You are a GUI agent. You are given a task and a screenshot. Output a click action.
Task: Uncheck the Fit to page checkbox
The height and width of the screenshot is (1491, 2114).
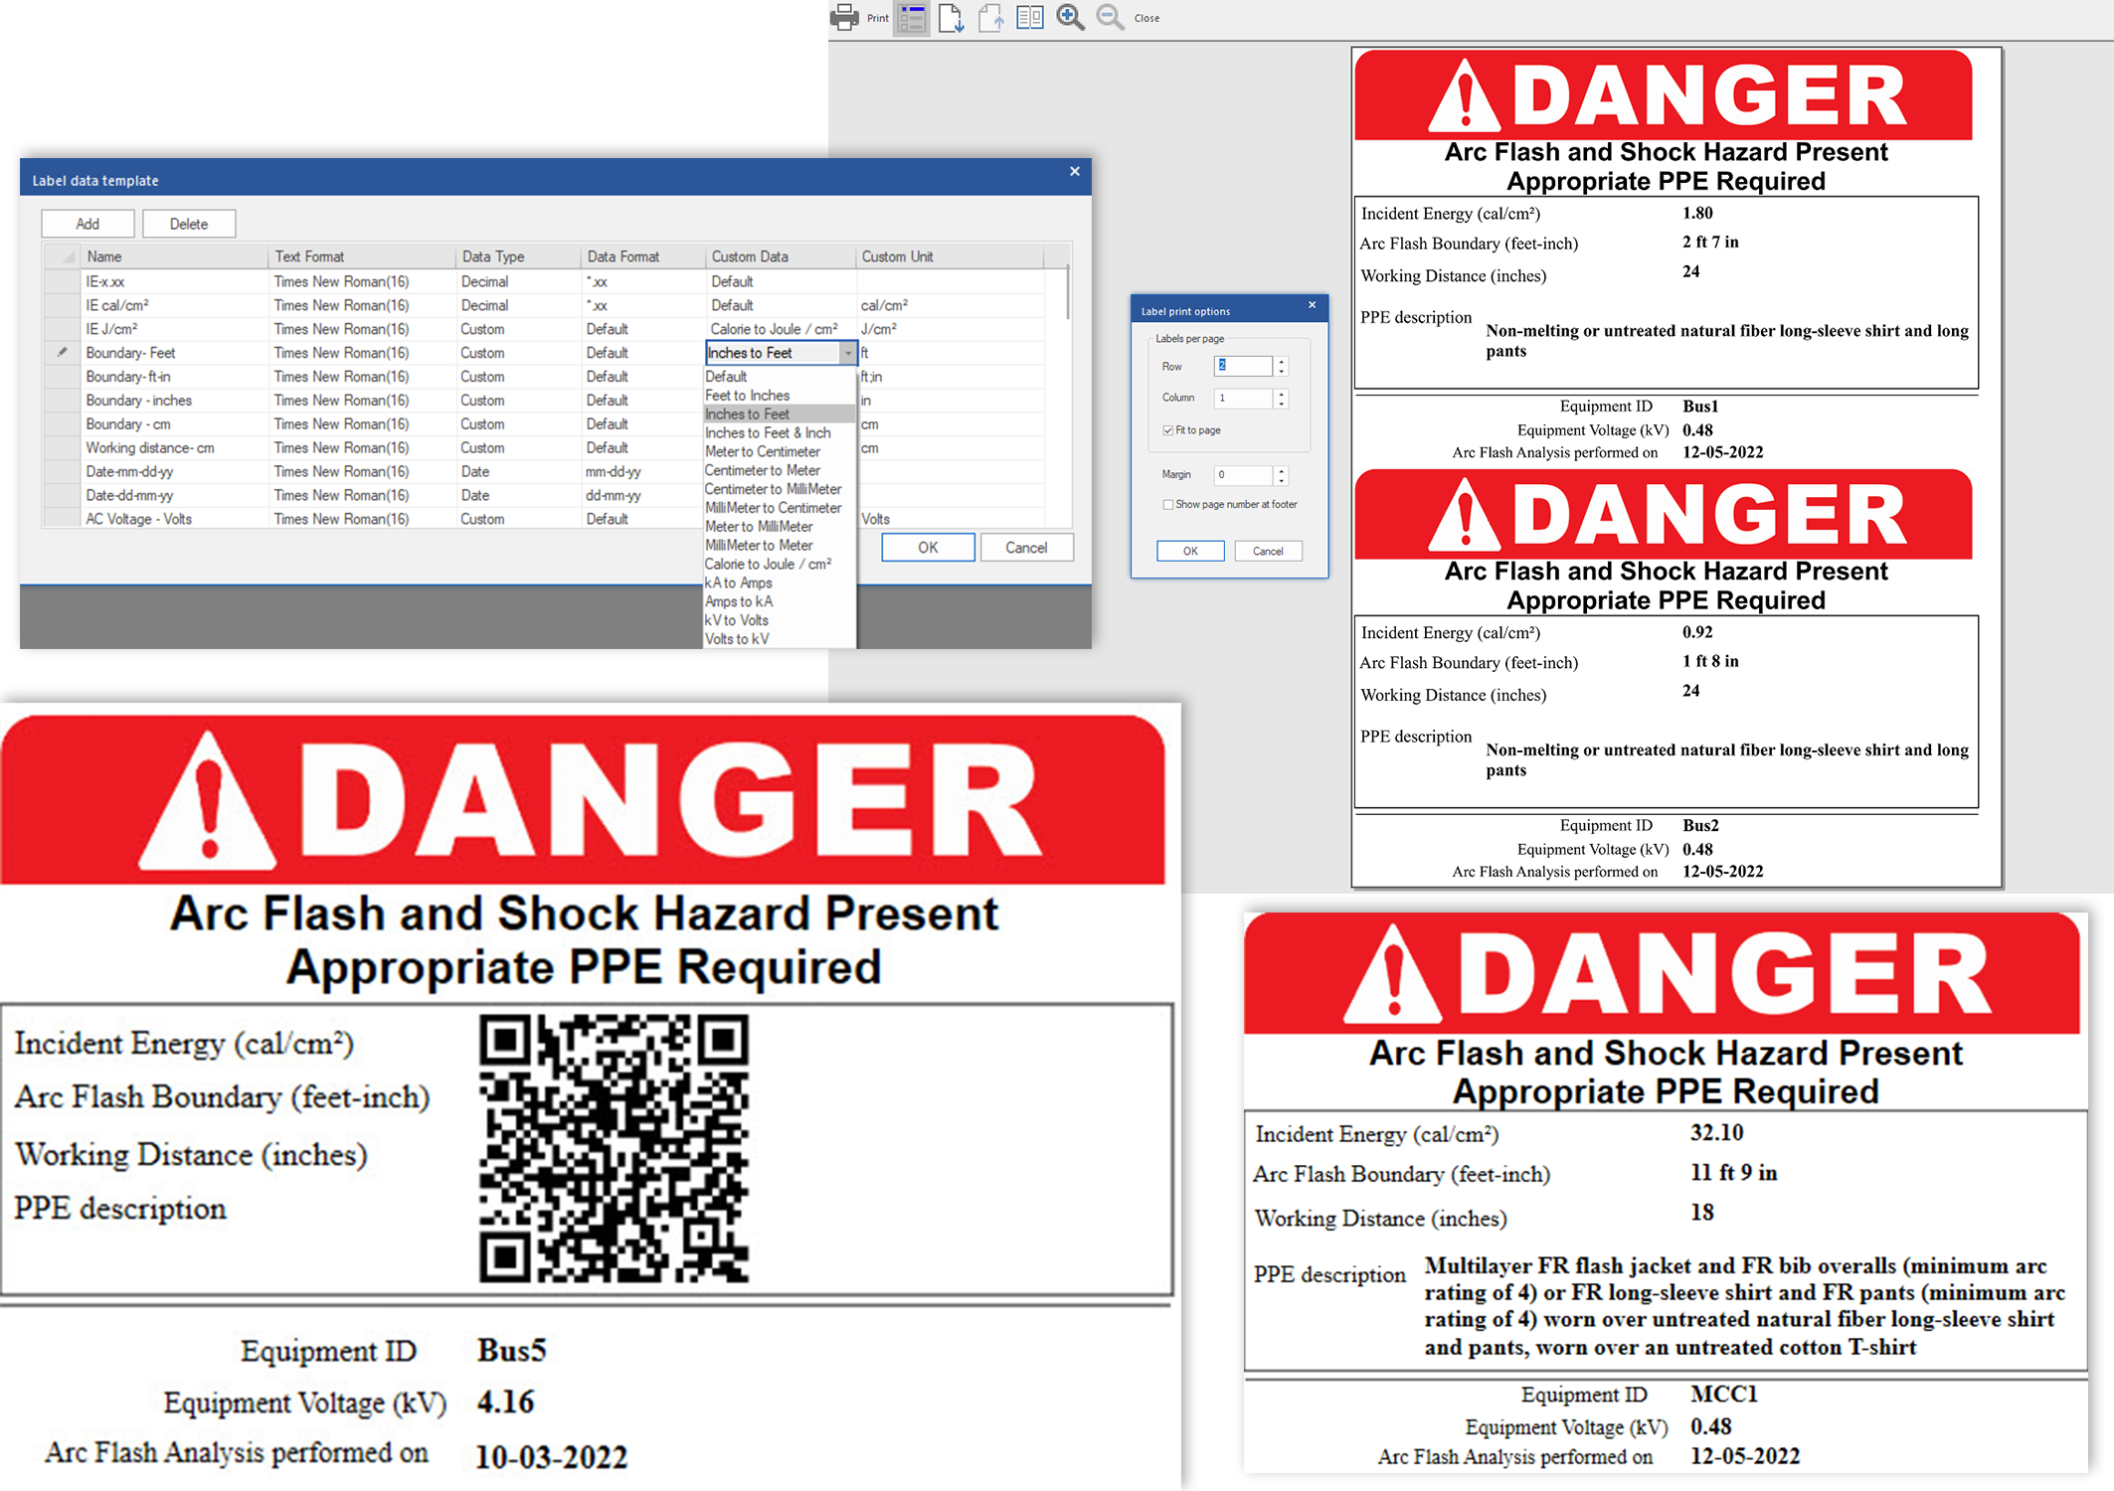point(1168,430)
